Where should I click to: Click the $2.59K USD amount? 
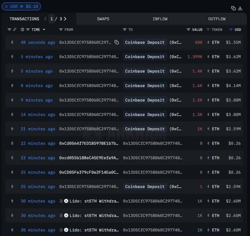click(233, 187)
